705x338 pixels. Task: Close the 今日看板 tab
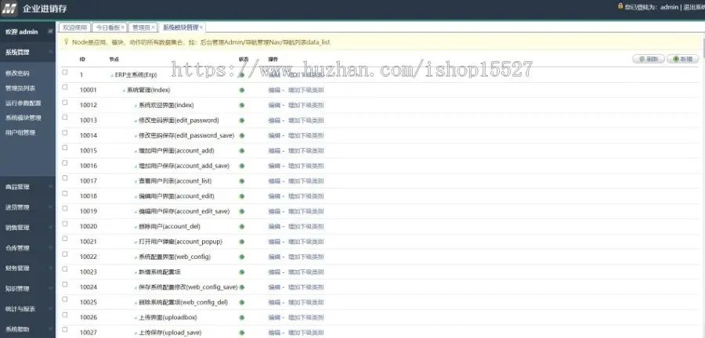tap(123, 27)
